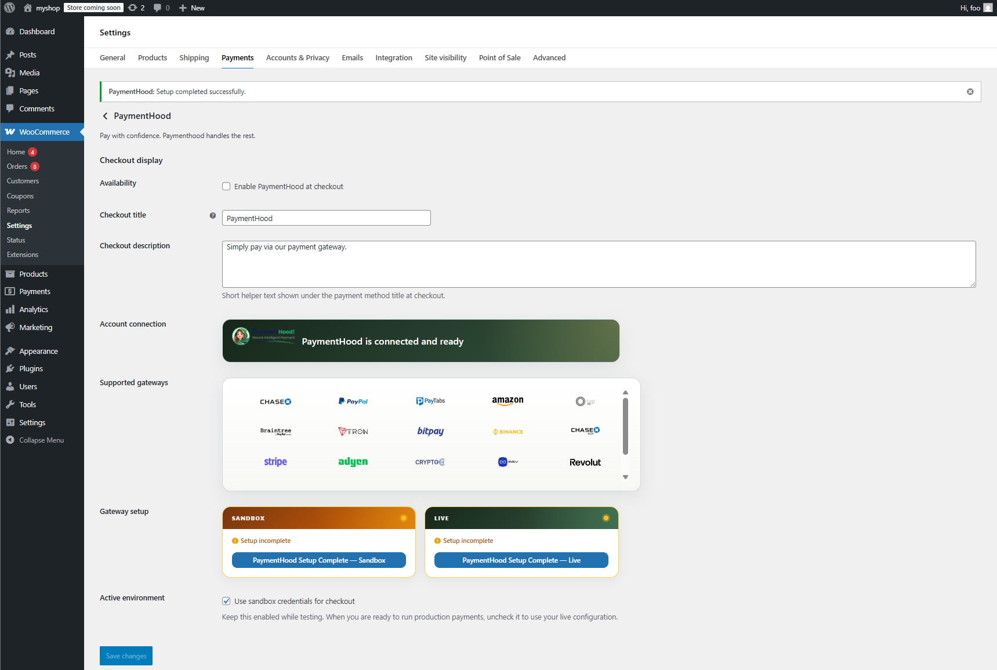Uncheck Use sandbox credentials for checkout
This screenshot has height=670, width=997.
226,601
